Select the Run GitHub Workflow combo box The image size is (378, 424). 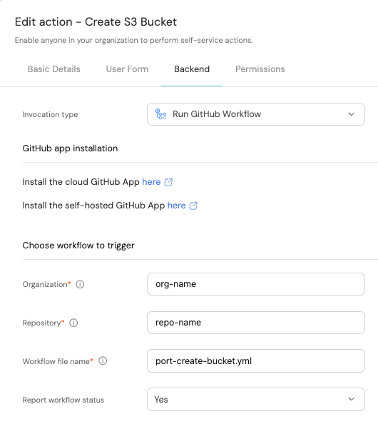(256, 114)
